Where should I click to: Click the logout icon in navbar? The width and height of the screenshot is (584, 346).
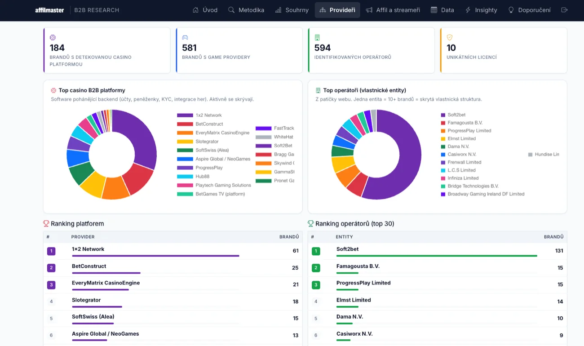point(565,10)
